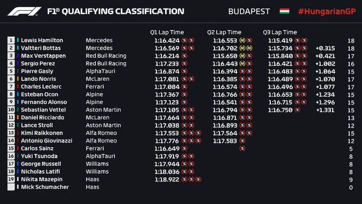This screenshot has height=204, width=362.
Task: Select the Q3 Lap Time column header
Action: click(x=280, y=32)
